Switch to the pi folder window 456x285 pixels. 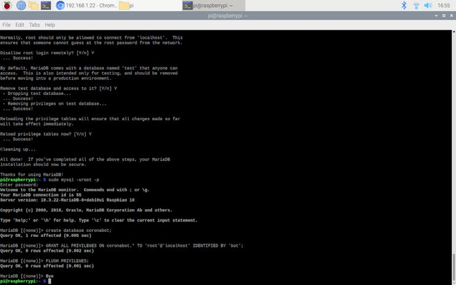point(126,5)
